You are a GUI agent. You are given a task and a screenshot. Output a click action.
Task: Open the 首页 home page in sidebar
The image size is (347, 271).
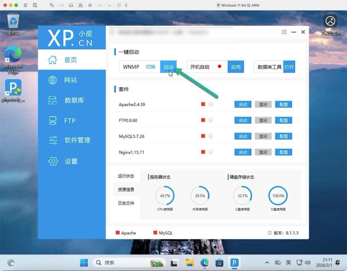[x=72, y=60]
